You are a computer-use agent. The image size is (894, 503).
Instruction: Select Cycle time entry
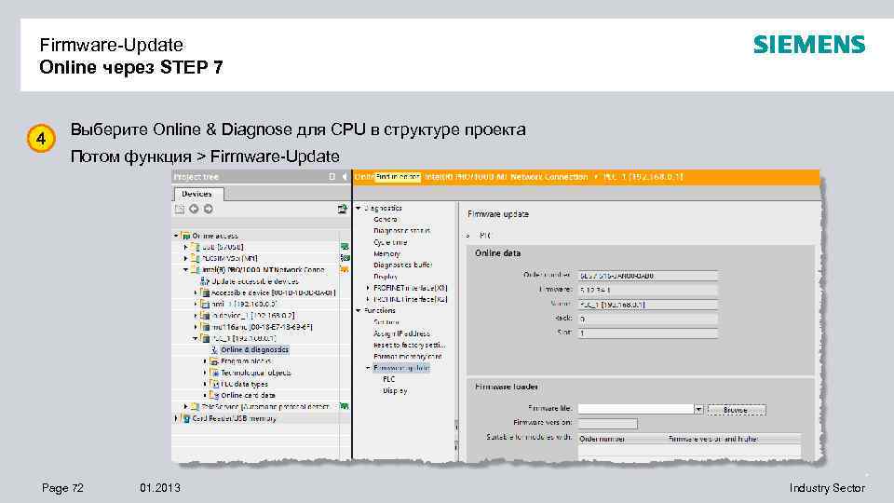(x=390, y=242)
